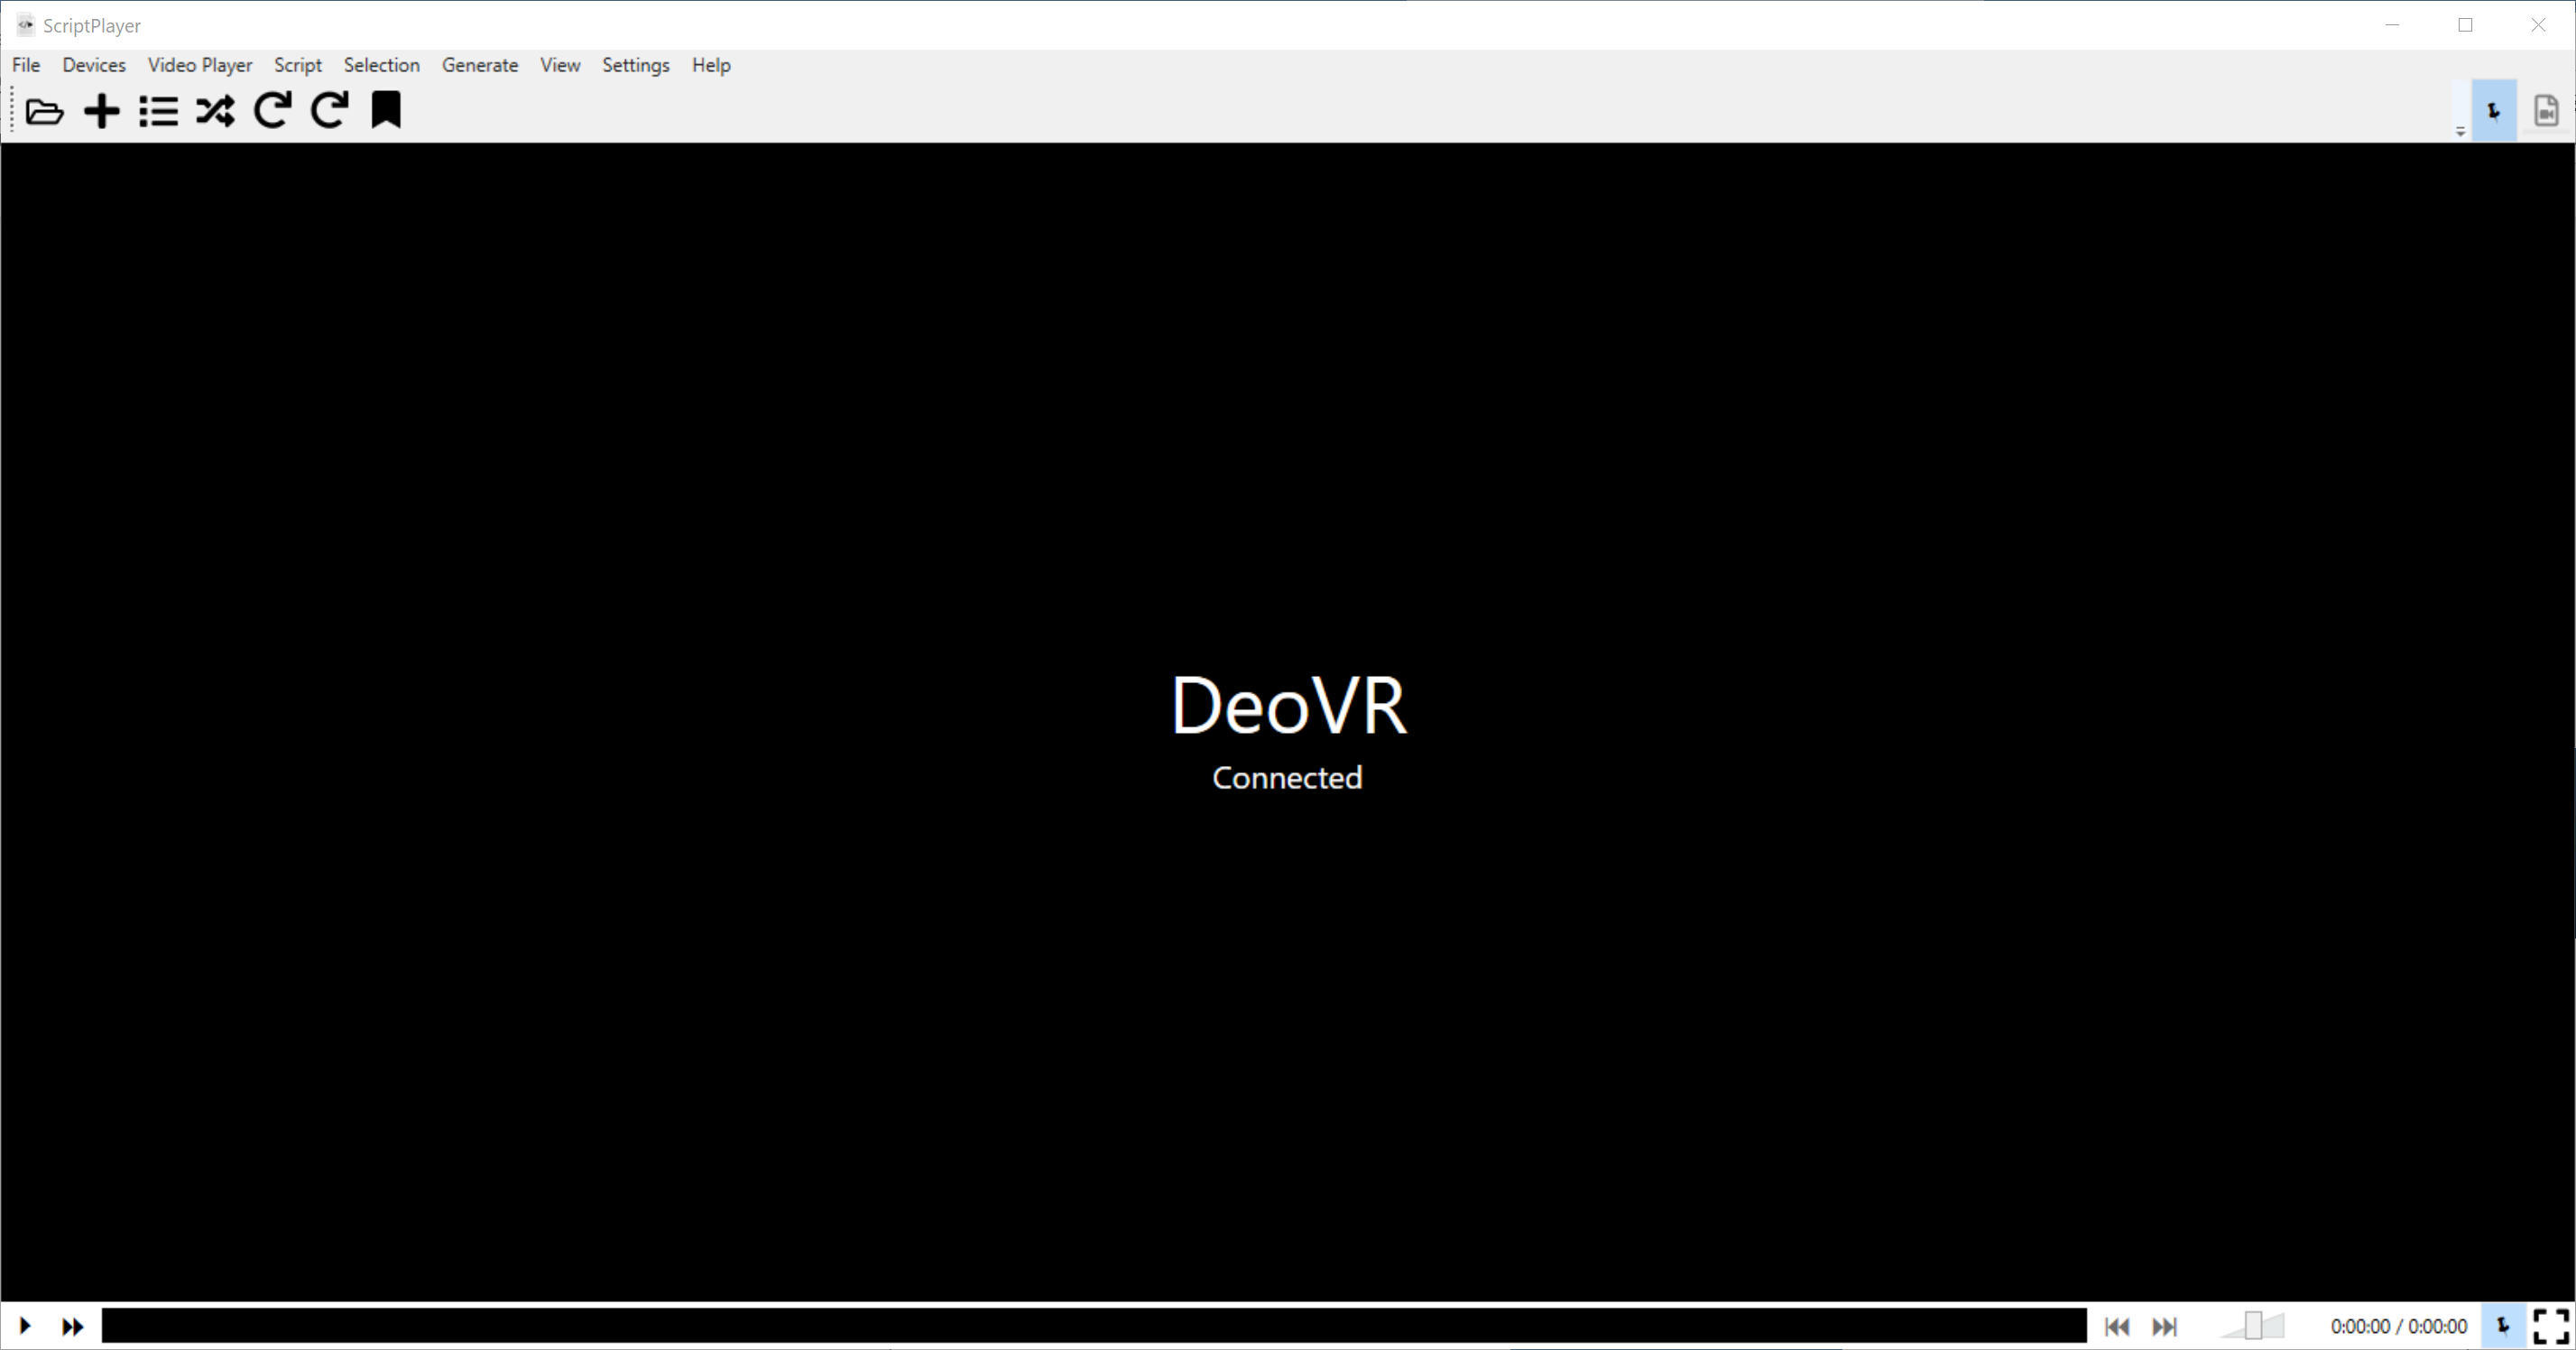Image resolution: width=2576 pixels, height=1350 pixels.
Task: Open the Devices menu
Action: point(94,65)
